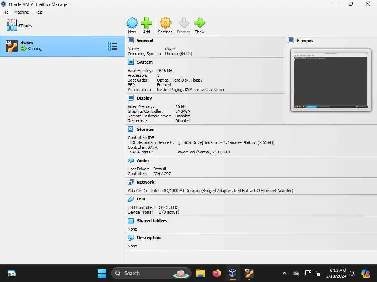Click the Ubuntu (64-bit) operating system value

point(179,54)
